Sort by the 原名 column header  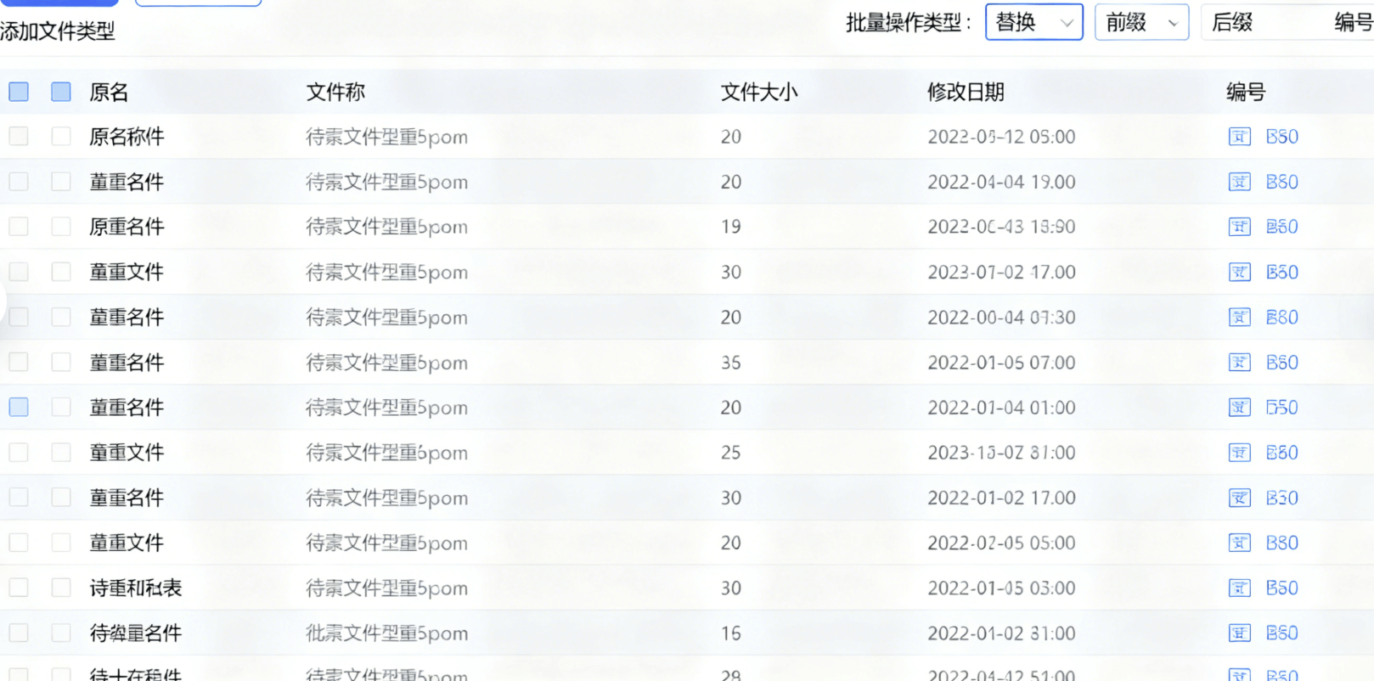point(109,92)
